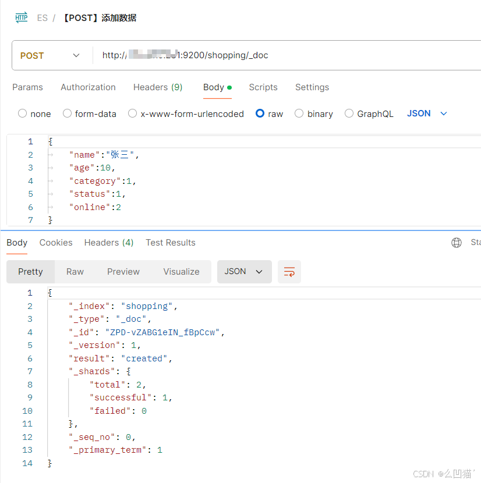Open the Authorization tab
Image resolution: width=481 pixels, height=483 pixels.
[88, 87]
